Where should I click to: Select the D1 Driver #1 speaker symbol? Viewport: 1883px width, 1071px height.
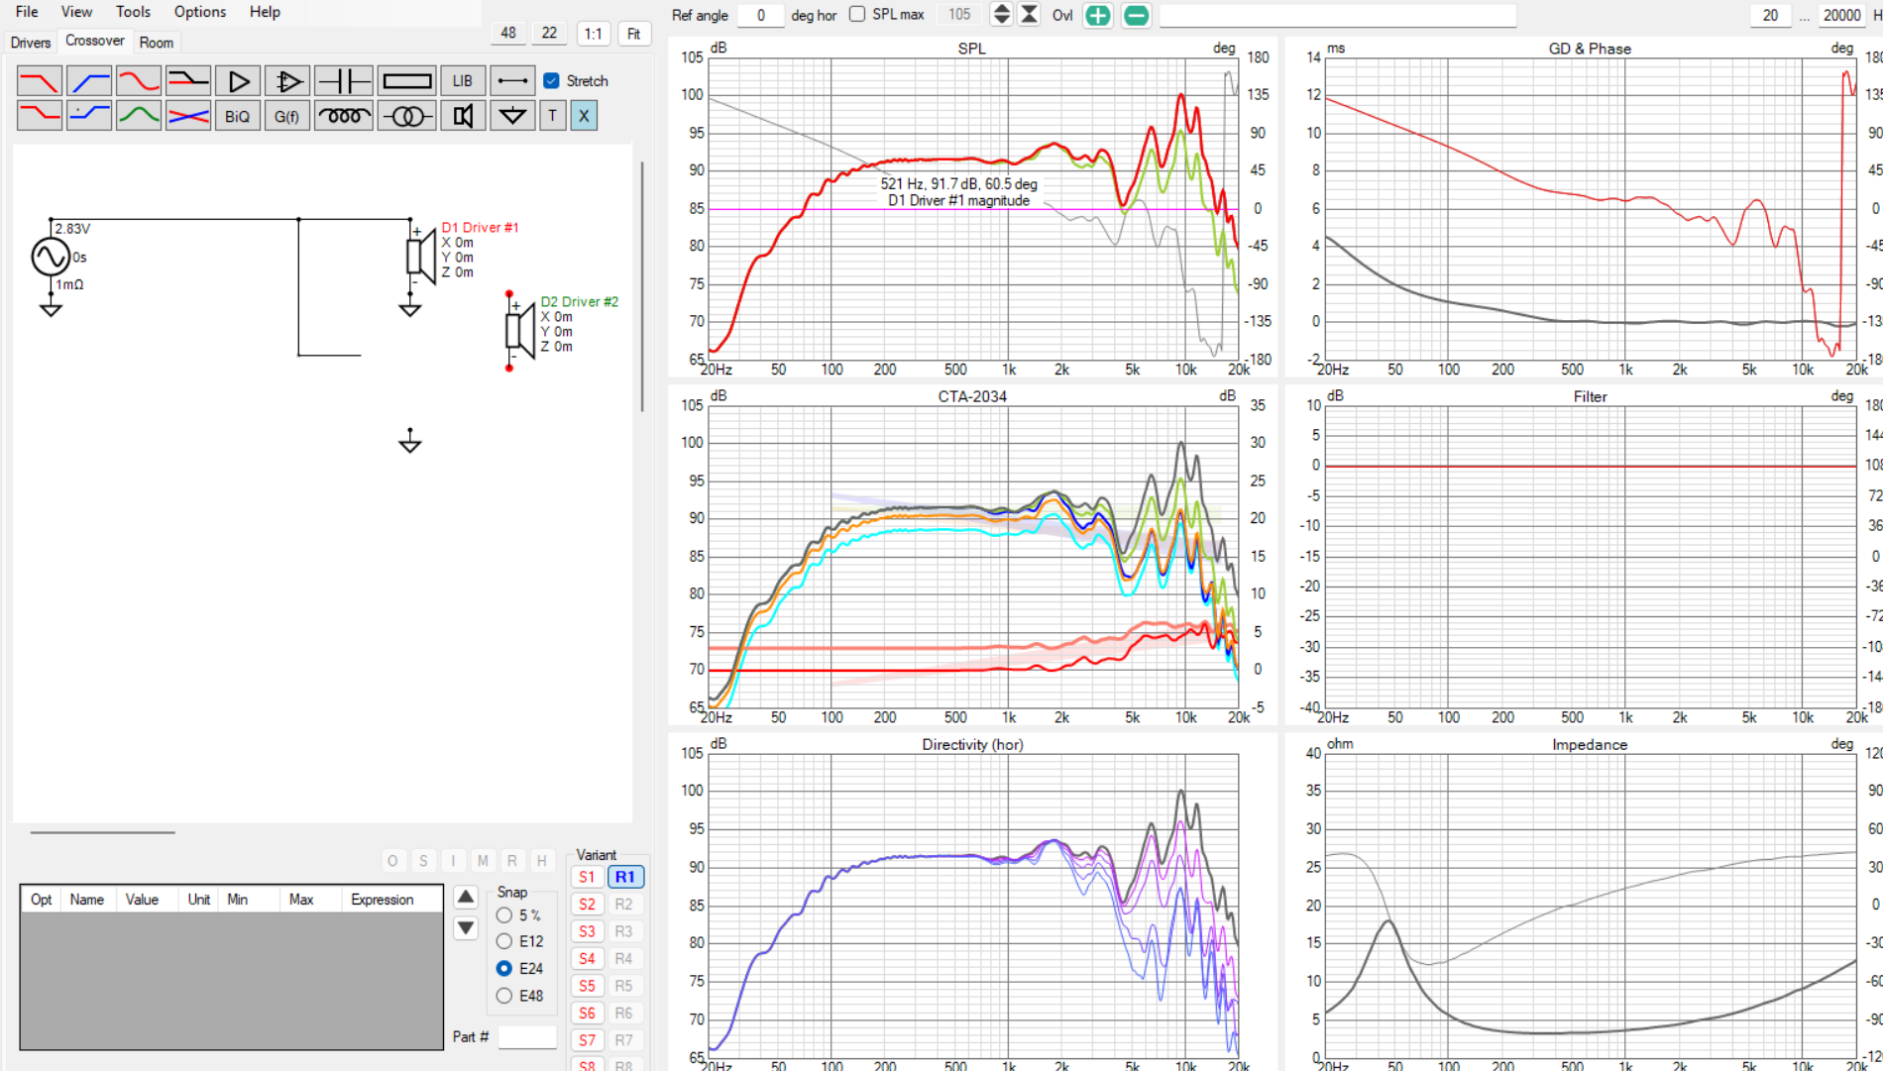pos(420,256)
